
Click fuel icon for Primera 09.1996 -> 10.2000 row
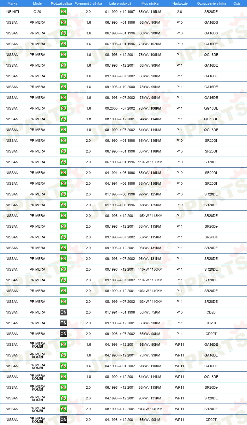(63, 87)
